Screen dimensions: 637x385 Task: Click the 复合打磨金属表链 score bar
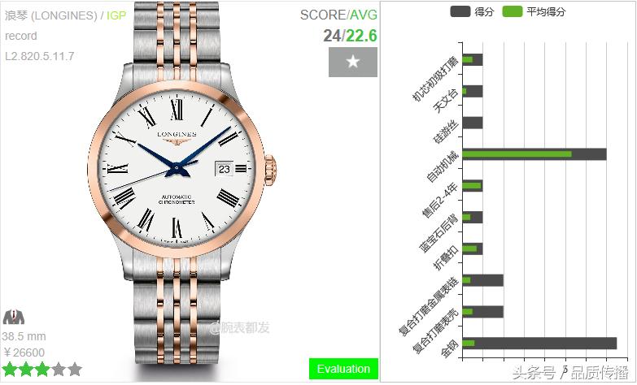click(482, 280)
